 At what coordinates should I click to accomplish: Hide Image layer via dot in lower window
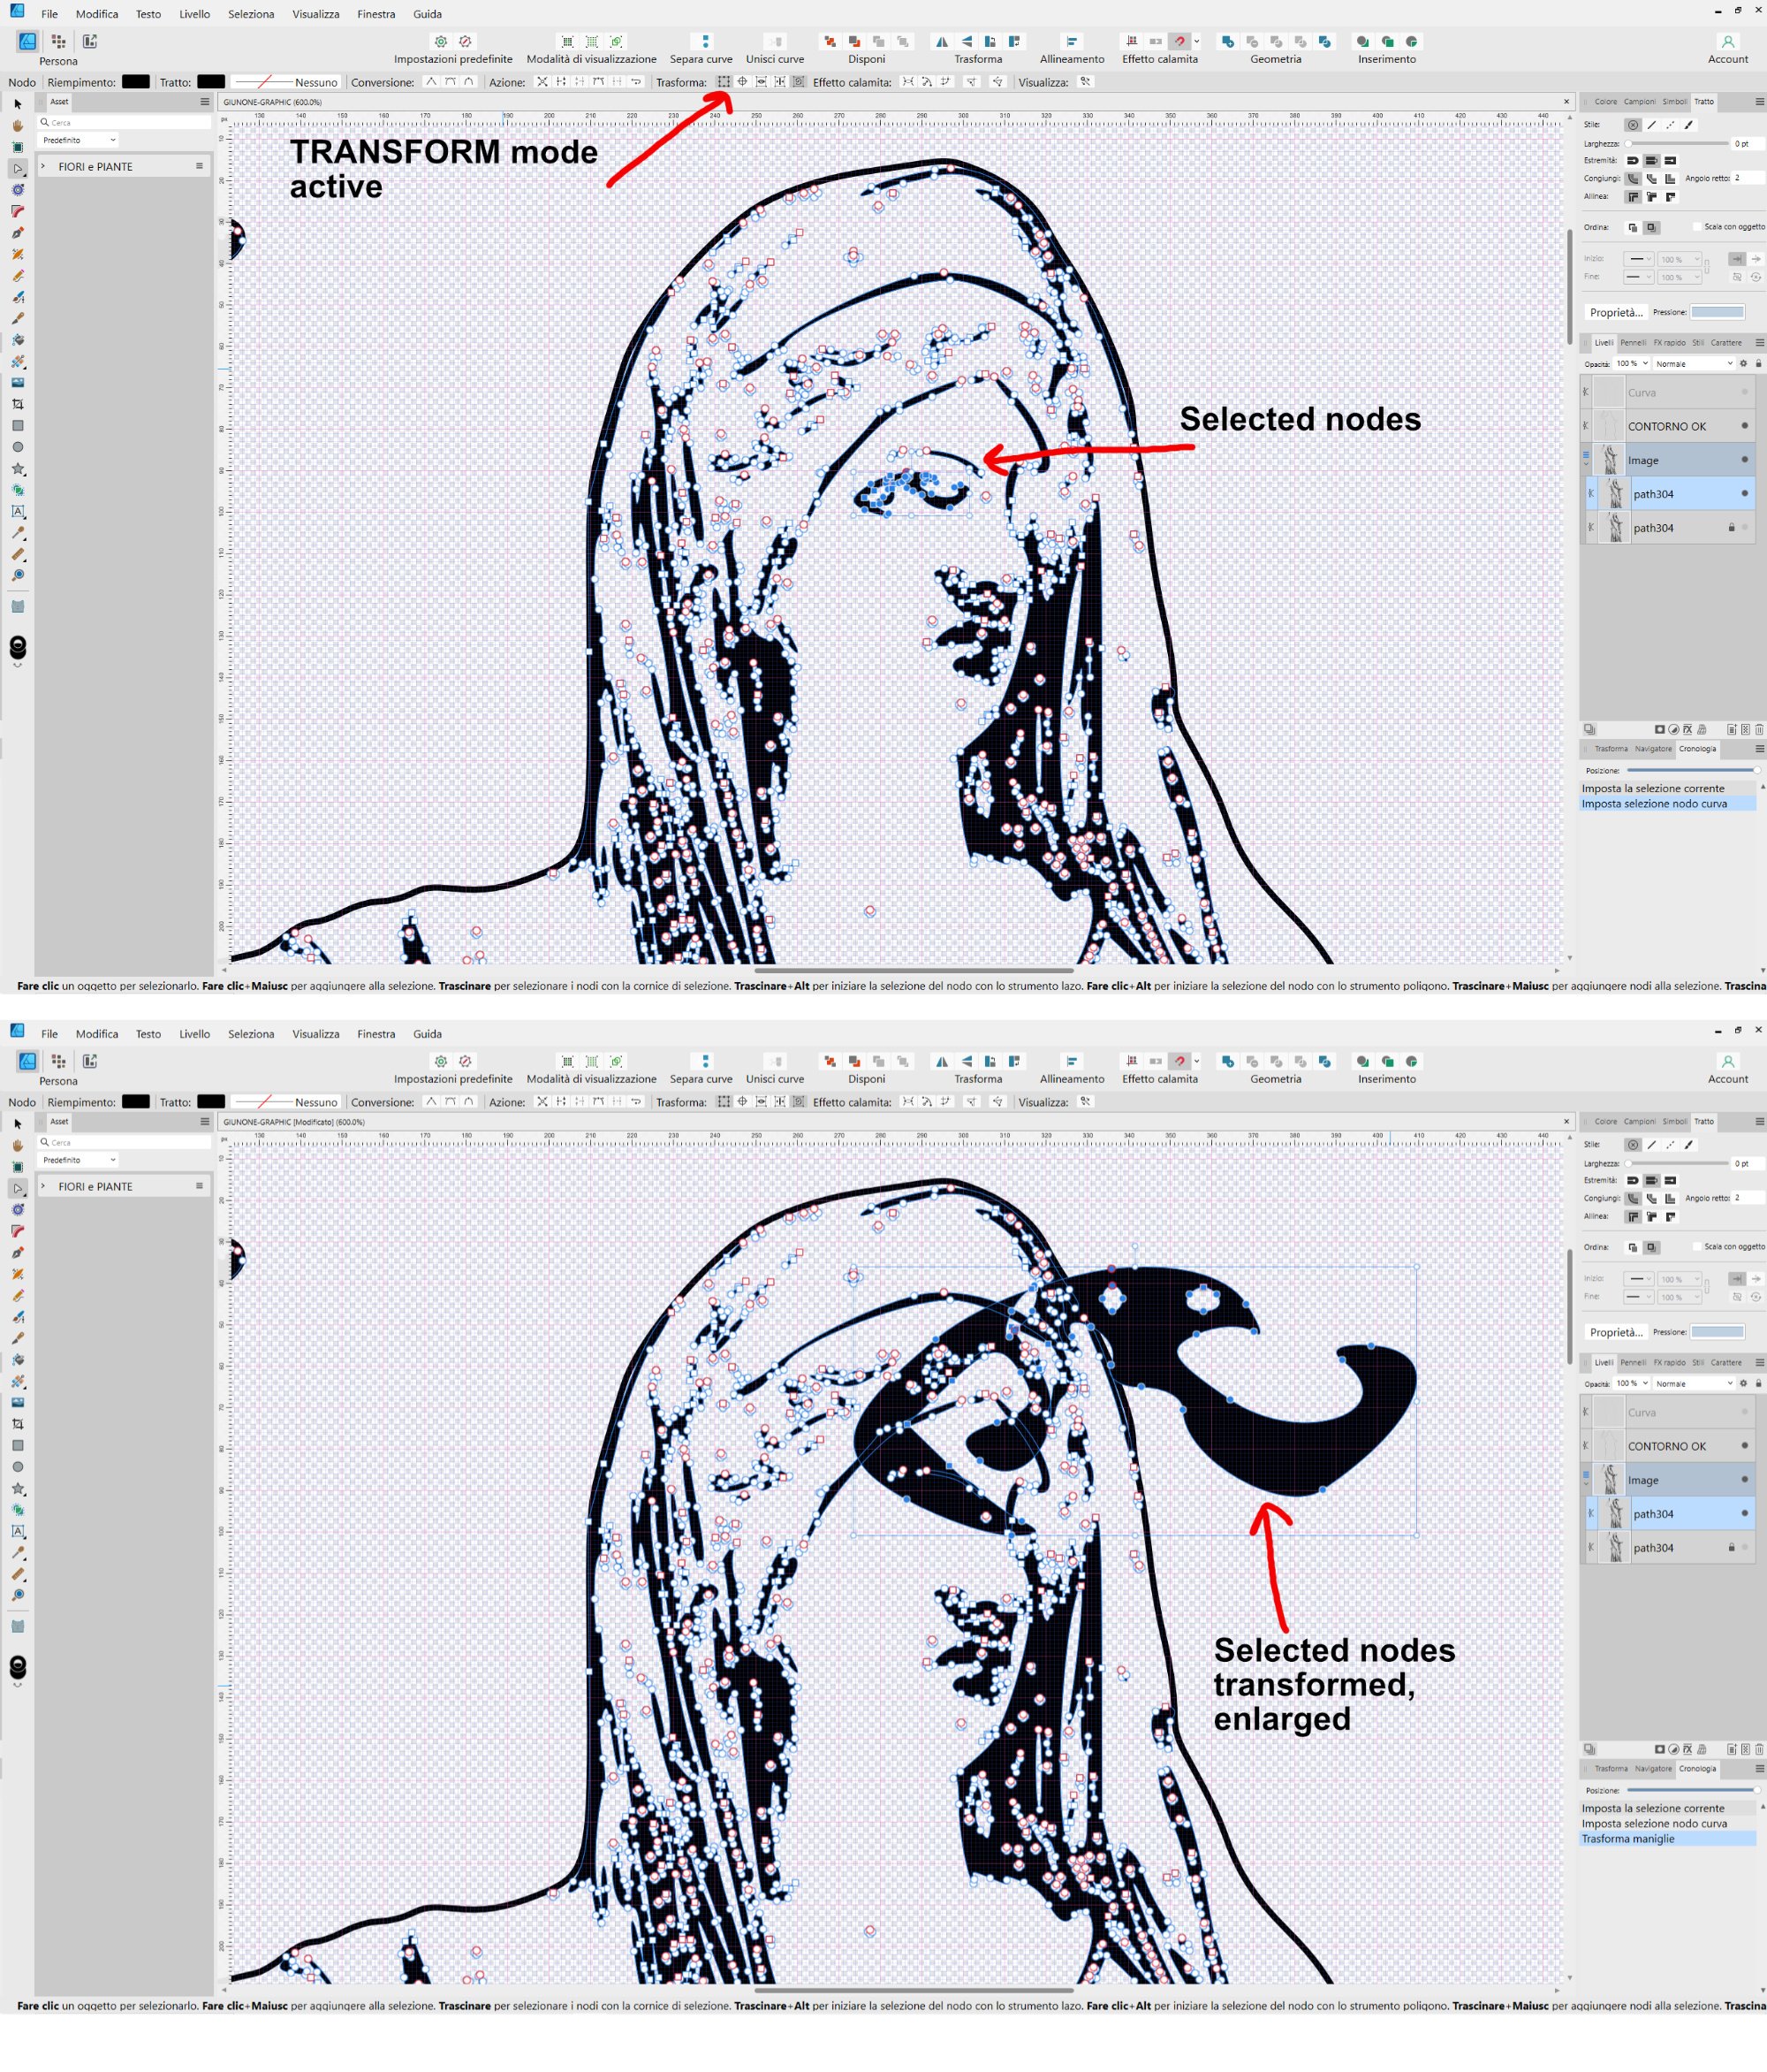coord(1745,1480)
